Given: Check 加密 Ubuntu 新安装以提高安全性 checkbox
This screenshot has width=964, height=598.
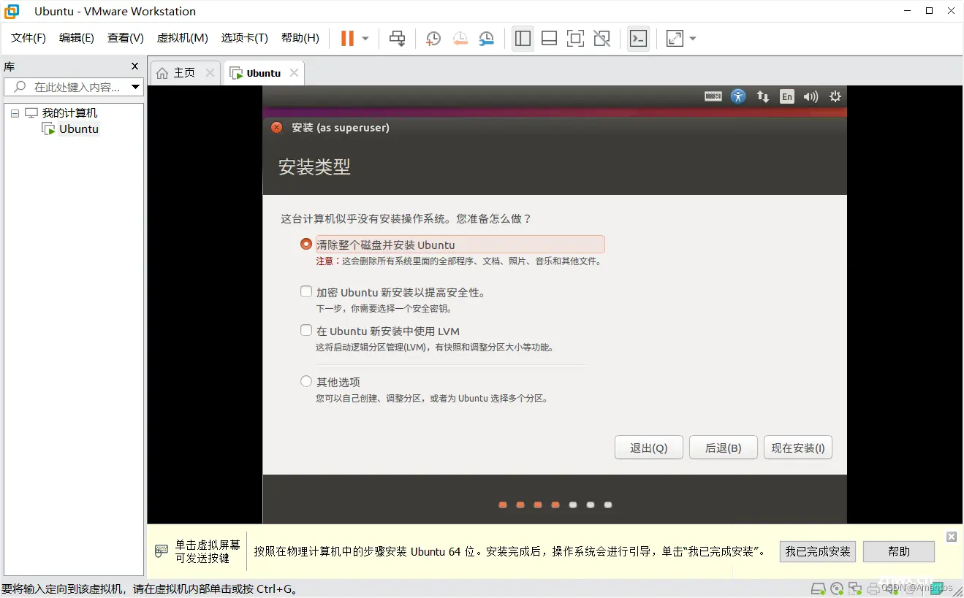Looking at the screenshot, I should click(x=306, y=291).
